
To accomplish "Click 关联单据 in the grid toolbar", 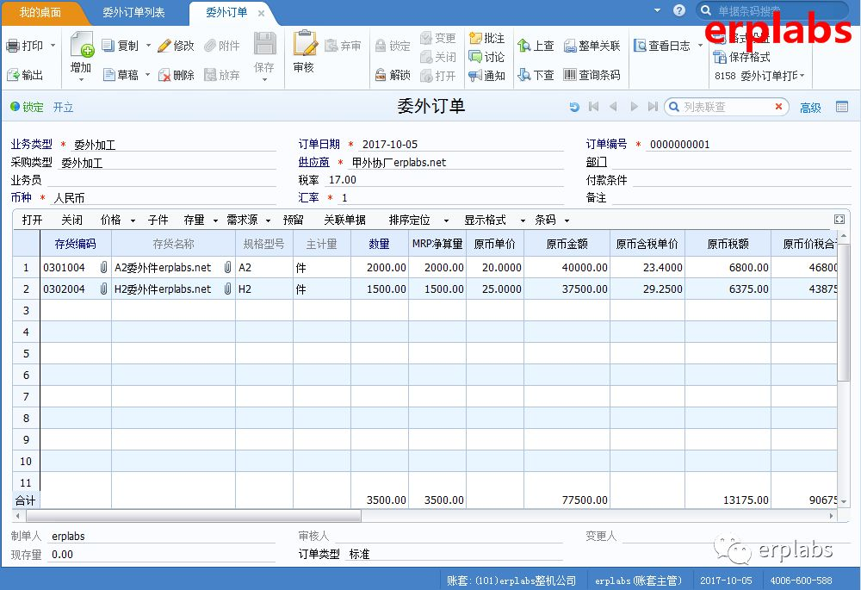I will 345,220.
